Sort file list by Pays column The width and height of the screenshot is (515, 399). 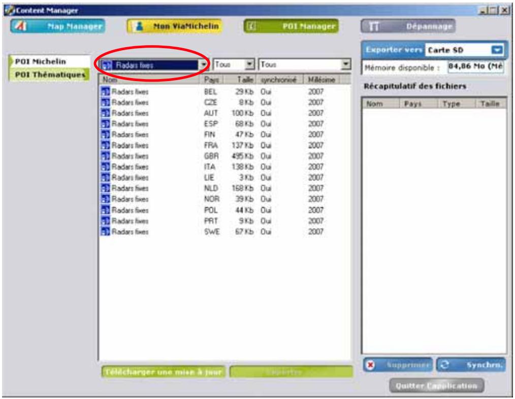211,80
